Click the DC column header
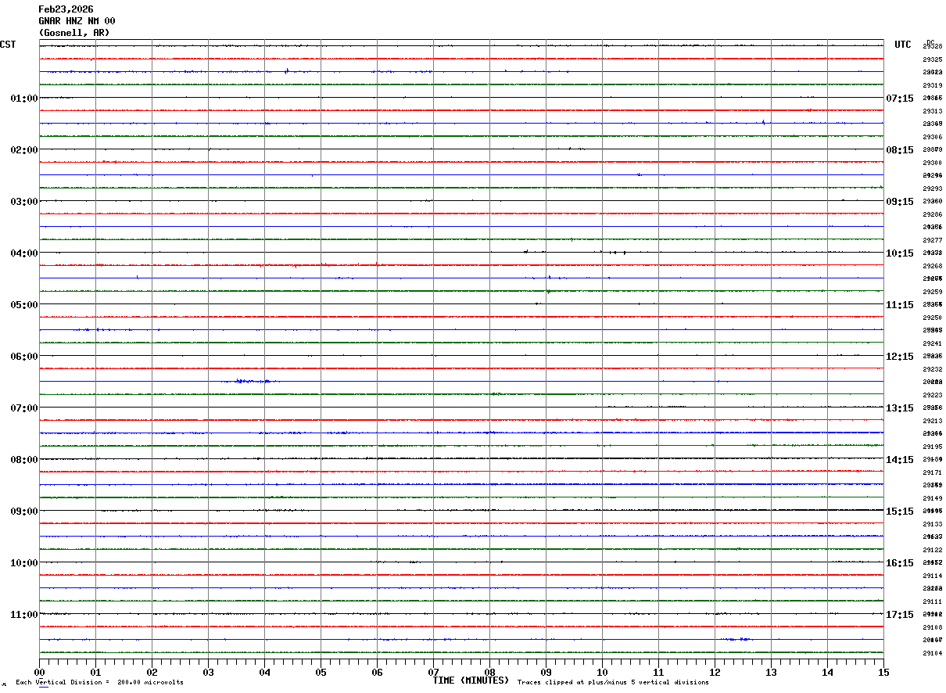 (930, 42)
